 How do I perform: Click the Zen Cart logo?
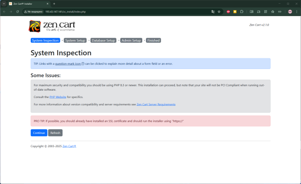coord(52,26)
